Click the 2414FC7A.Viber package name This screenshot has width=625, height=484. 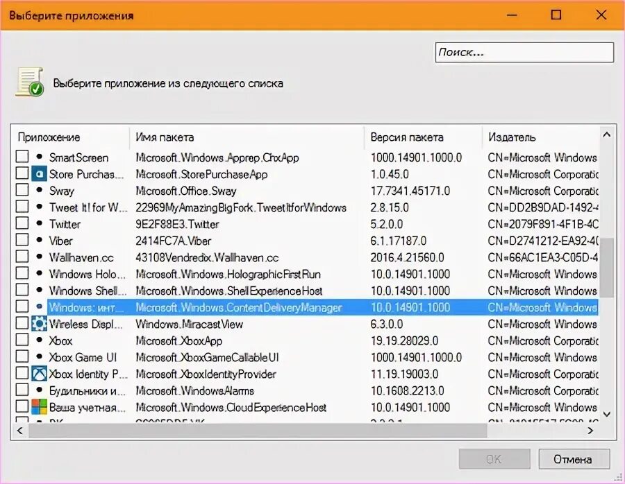click(173, 241)
